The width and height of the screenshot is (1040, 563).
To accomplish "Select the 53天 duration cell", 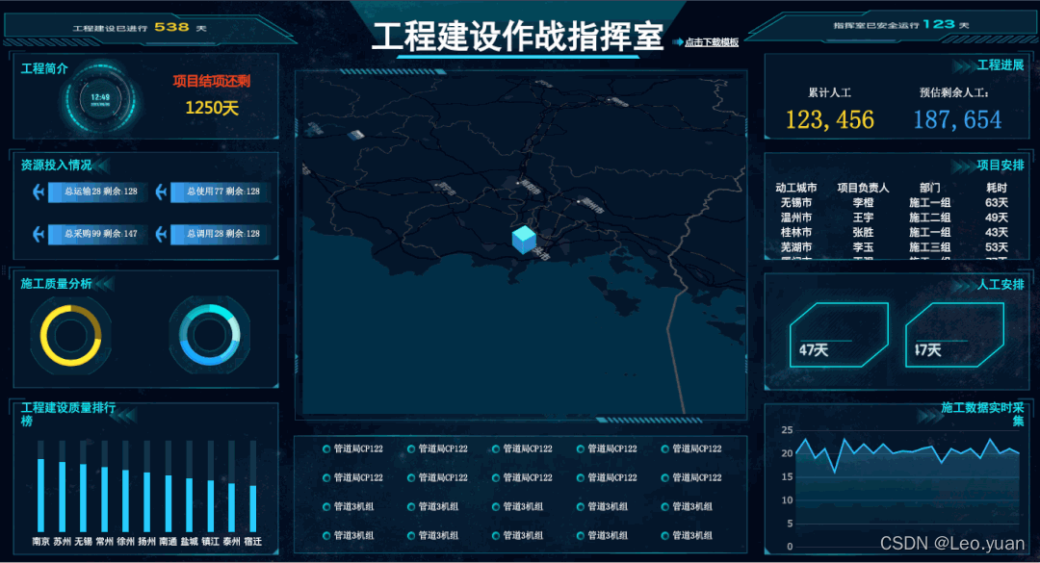I will tap(997, 247).
